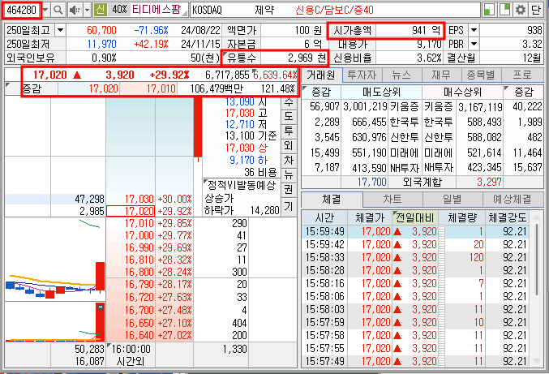
Task: Select the 예상체결 tab
Action: (x=513, y=200)
